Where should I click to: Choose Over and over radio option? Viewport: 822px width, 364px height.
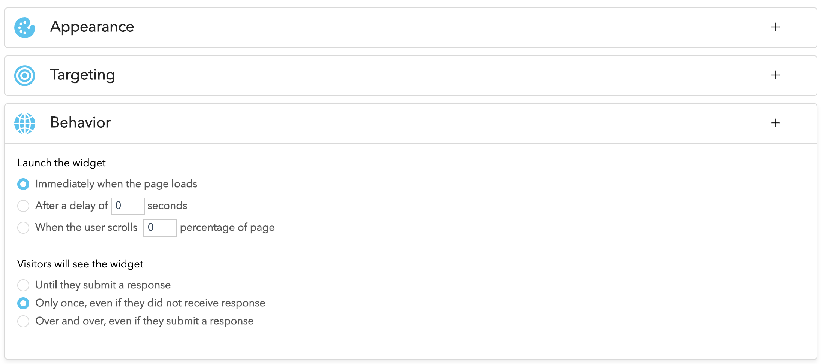click(23, 321)
